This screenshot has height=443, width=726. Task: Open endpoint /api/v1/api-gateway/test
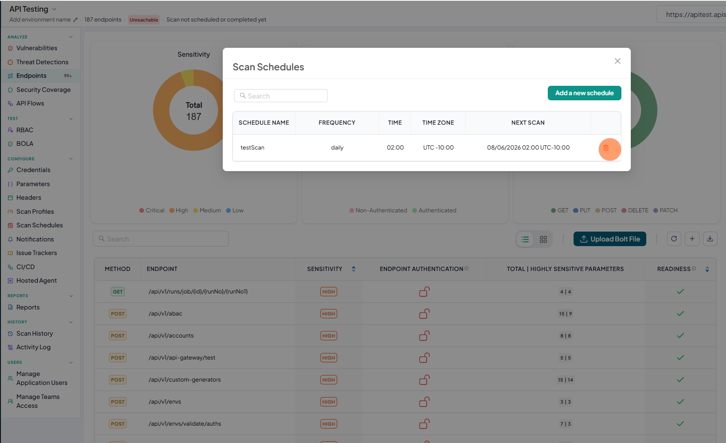[x=182, y=358]
